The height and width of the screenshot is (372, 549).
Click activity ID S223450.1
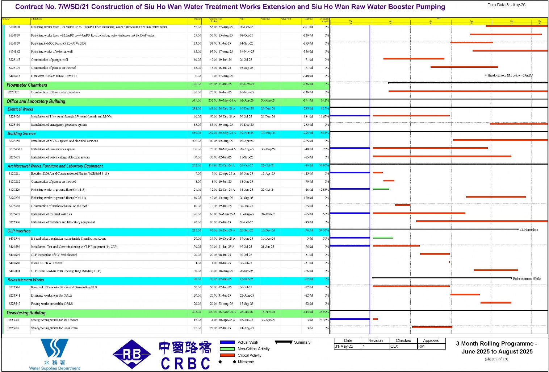click(15, 149)
